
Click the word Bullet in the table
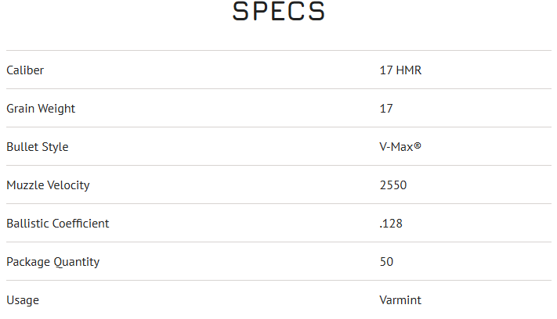point(21,147)
